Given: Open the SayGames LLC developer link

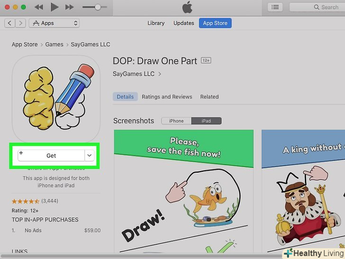Looking at the screenshot, I should [134, 74].
